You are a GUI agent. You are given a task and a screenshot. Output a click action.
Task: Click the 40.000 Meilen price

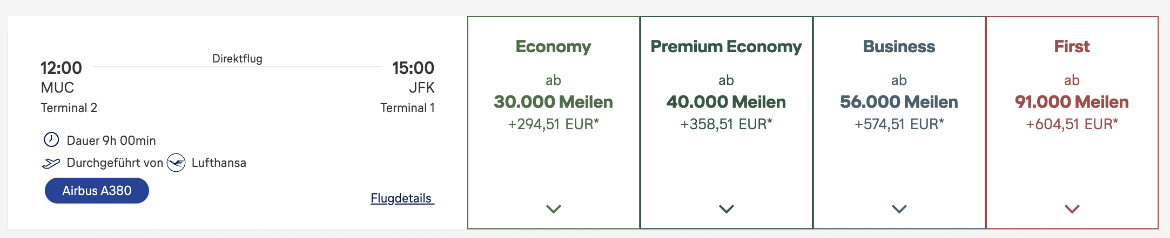tap(726, 102)
